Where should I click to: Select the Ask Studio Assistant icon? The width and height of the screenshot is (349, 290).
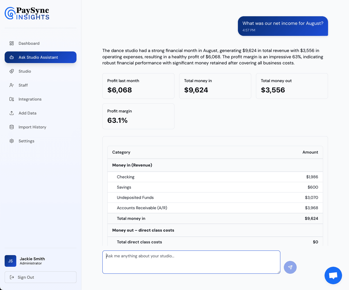(x=12, y=57)
